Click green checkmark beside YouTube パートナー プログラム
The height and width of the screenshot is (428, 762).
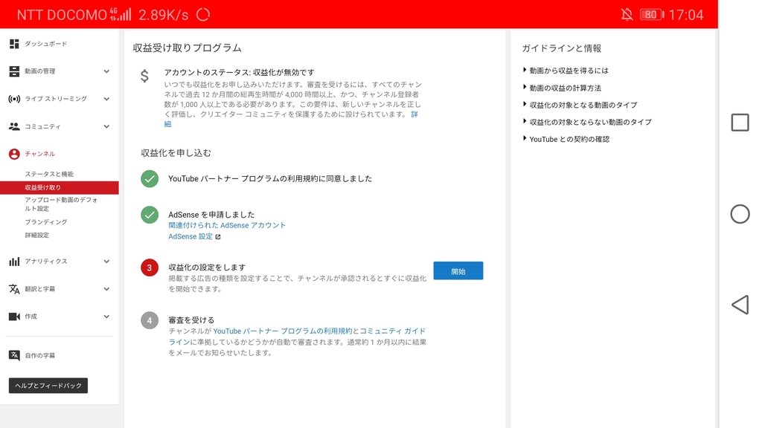click(150, 178)
